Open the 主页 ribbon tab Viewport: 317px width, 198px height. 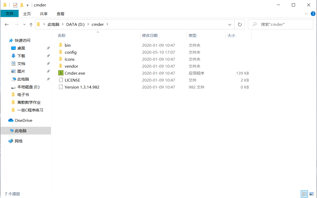[x=27, y=14]
